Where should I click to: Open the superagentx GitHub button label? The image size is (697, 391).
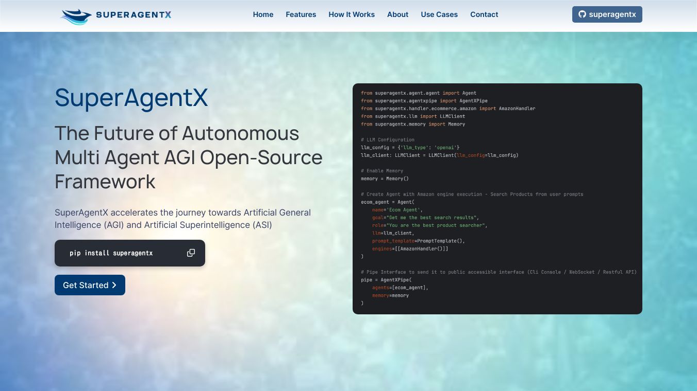click(612, 14)
